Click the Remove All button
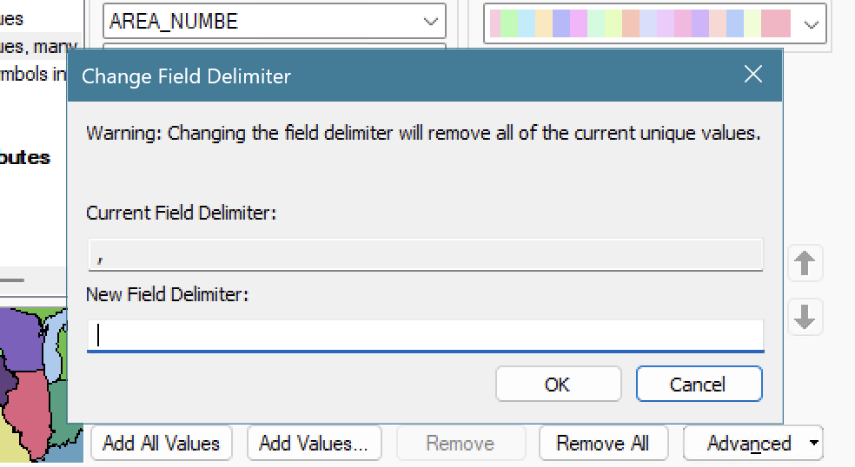This screenshot has width=855, height=467. click(x=602, y=444)
